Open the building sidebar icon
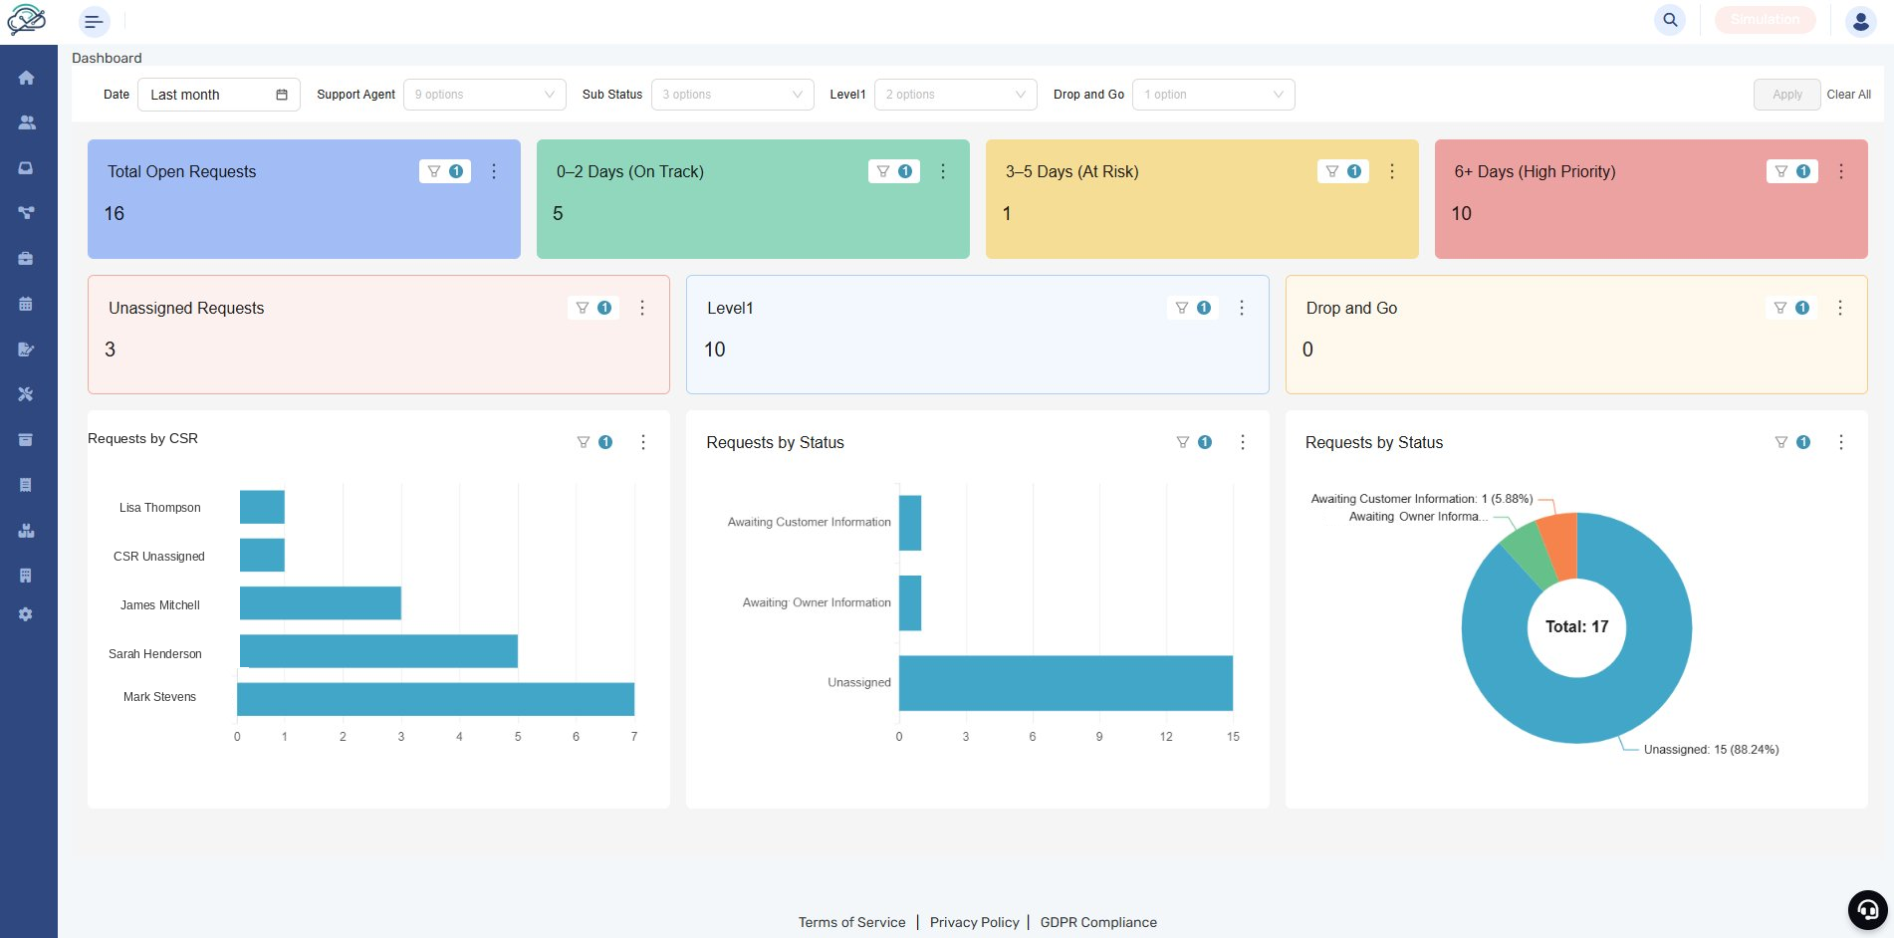 point(26,576)
